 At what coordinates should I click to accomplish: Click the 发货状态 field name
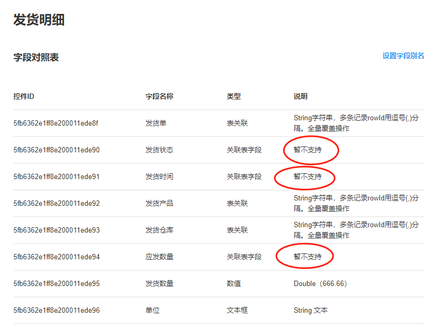(159, 150)
